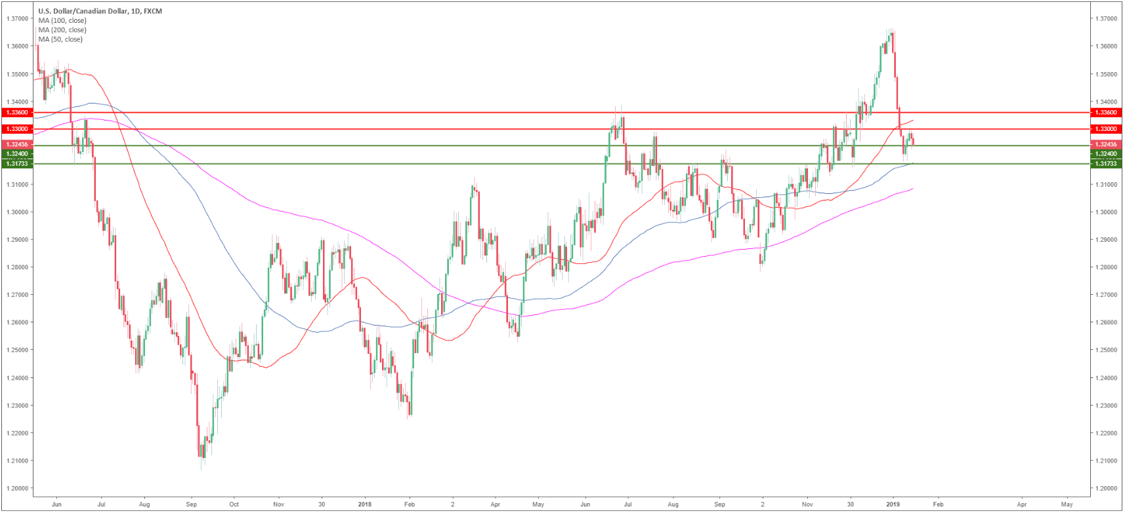Select the MA (50, close) indicator label
Image resolution: width=1125 pixels, height=513 pixels.
[x=60, y=39]
